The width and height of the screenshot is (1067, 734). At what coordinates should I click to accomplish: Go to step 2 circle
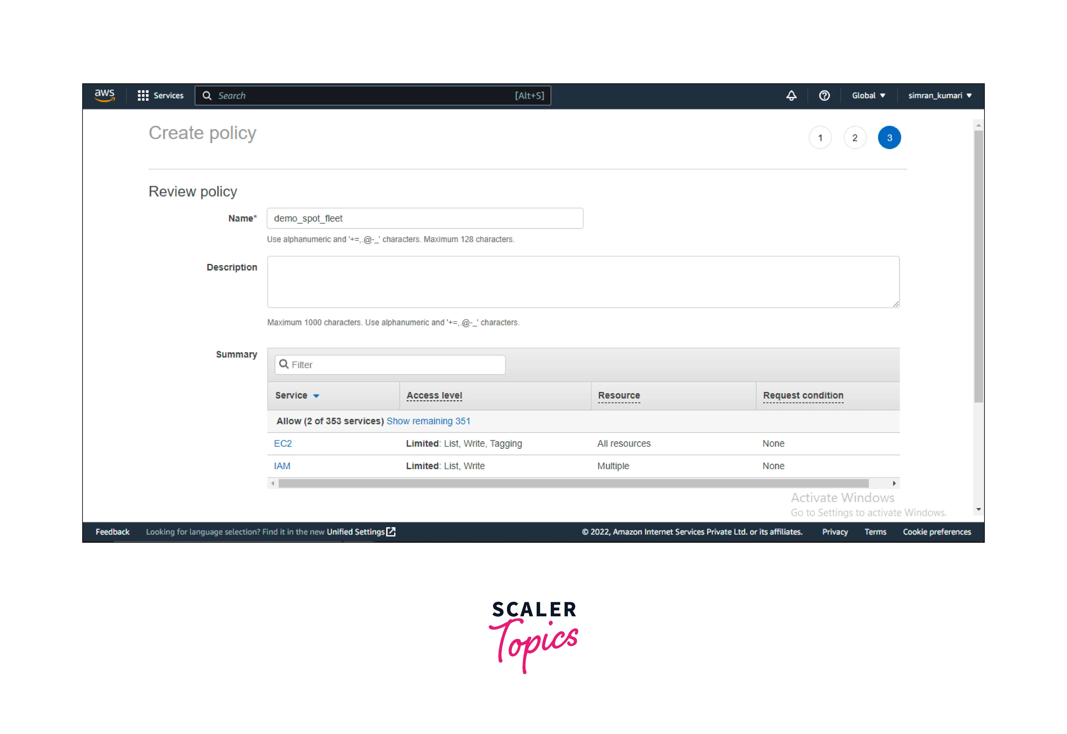pyautogui.click(x=855, y=137)
